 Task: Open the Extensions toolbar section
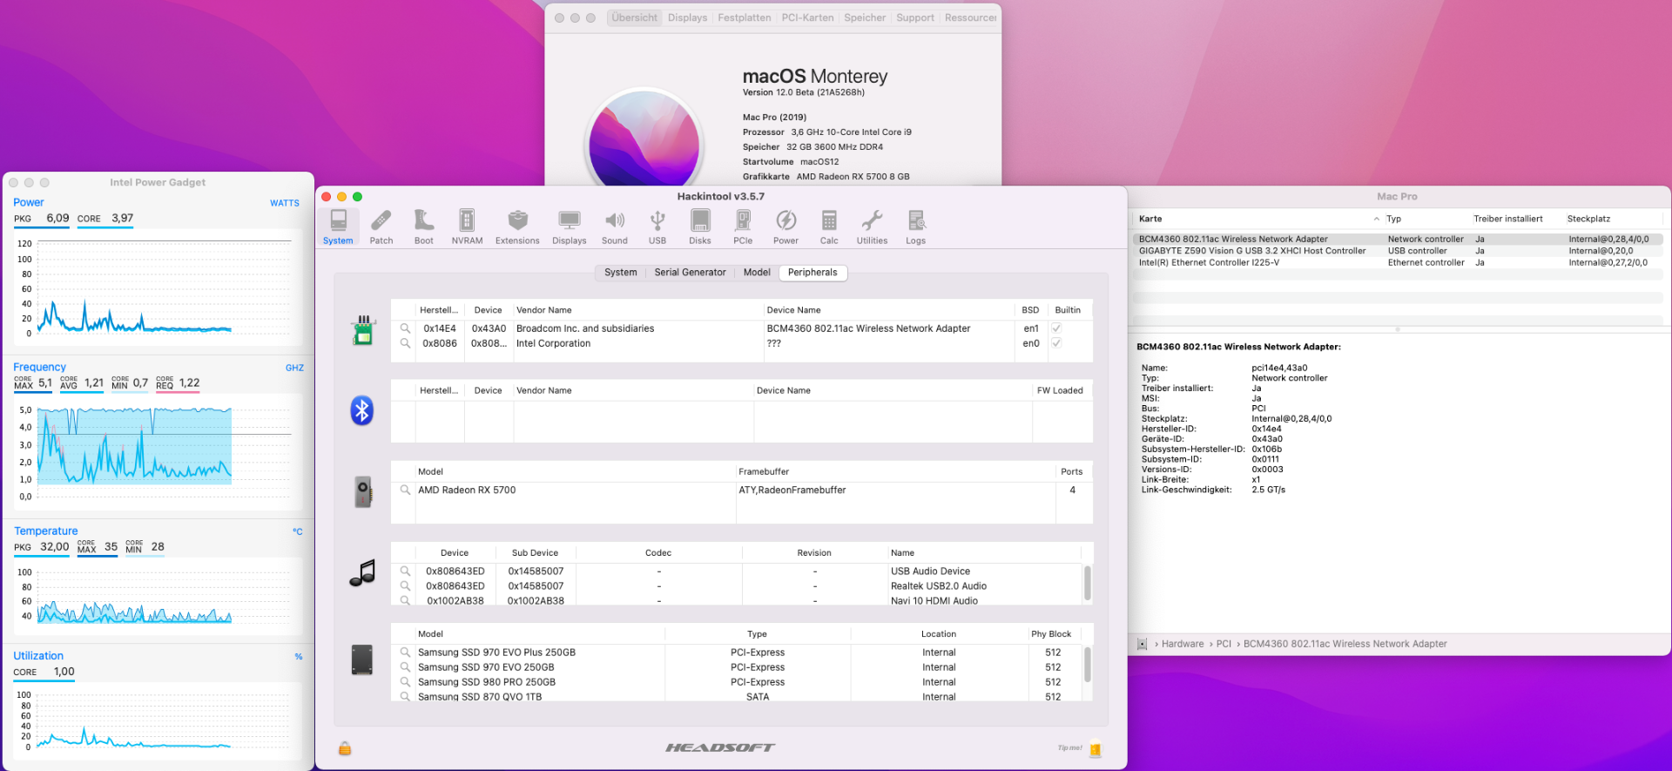tap(517, 227)
